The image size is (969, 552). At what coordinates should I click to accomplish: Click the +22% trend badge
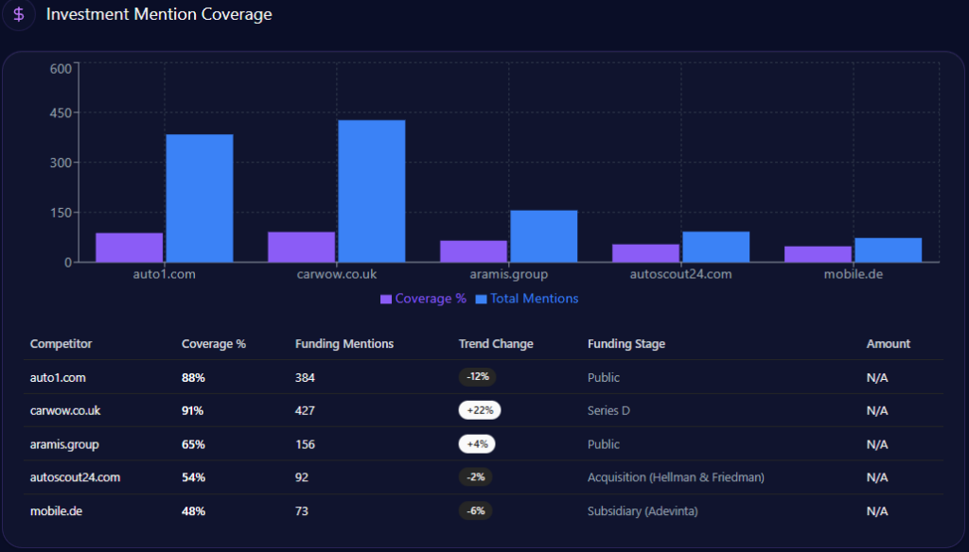(480, 410)
